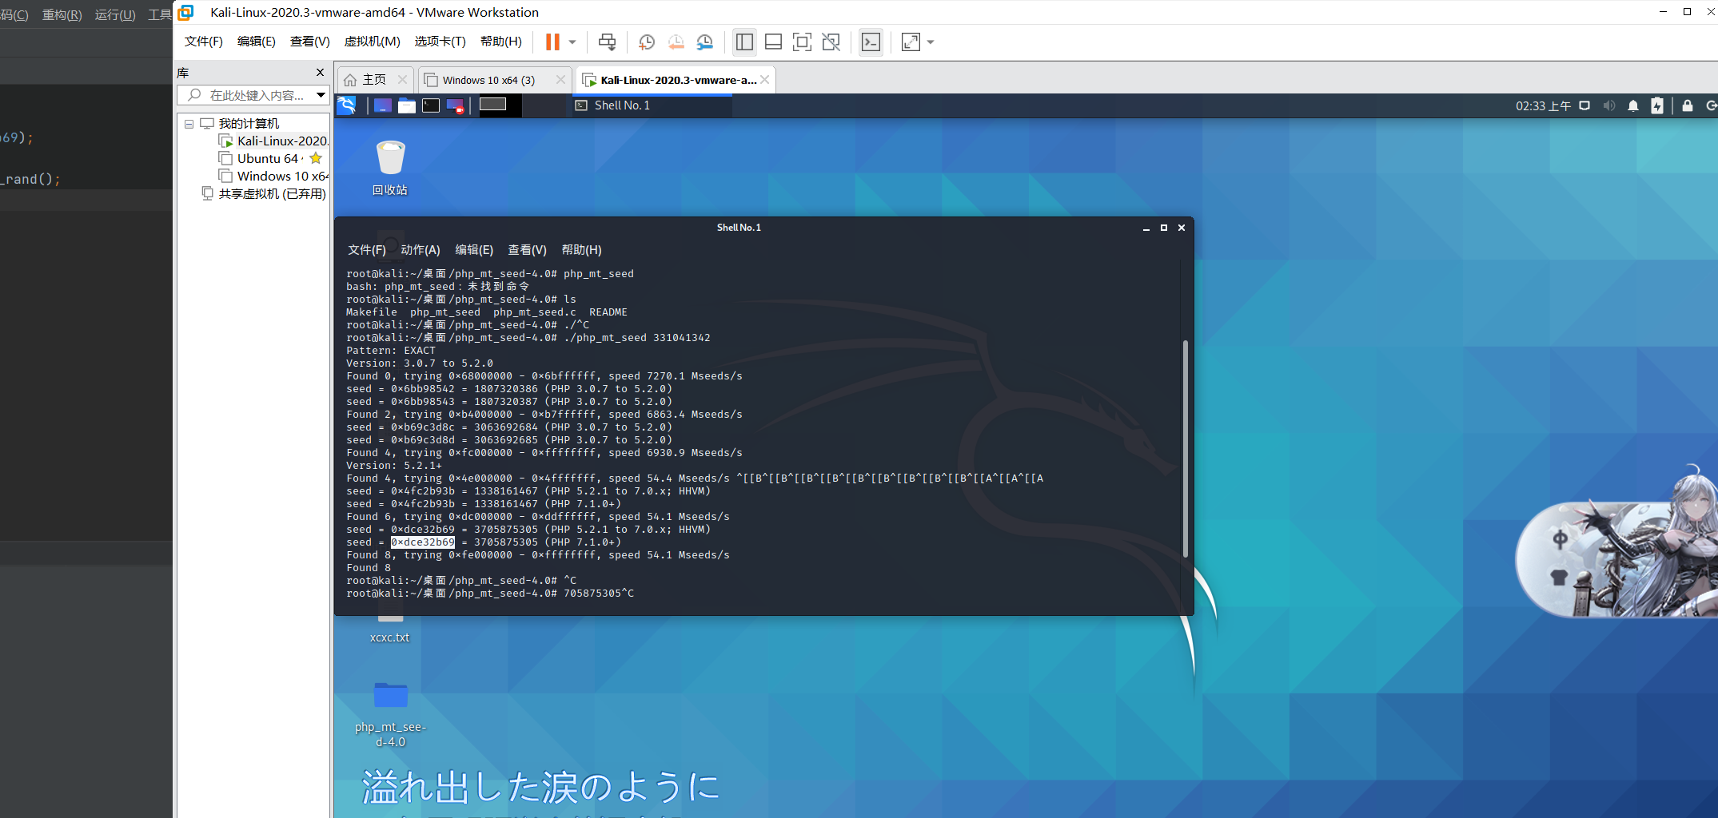Open VMware 文件(F) menu
This screenshot has height=818, width=1718.
204,42
